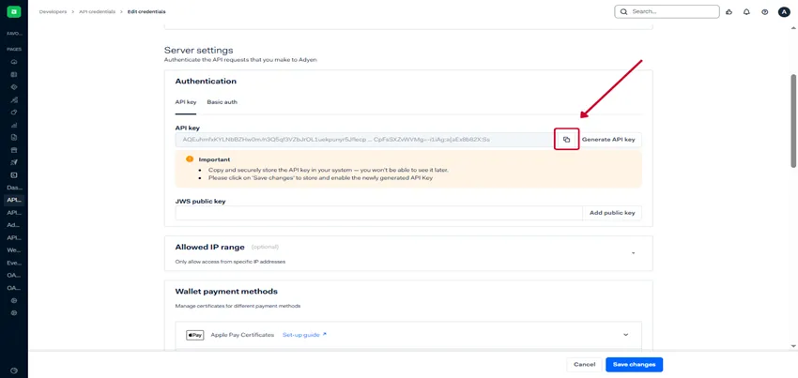Open the document page icon in sidebar

[x=14, y=137]
